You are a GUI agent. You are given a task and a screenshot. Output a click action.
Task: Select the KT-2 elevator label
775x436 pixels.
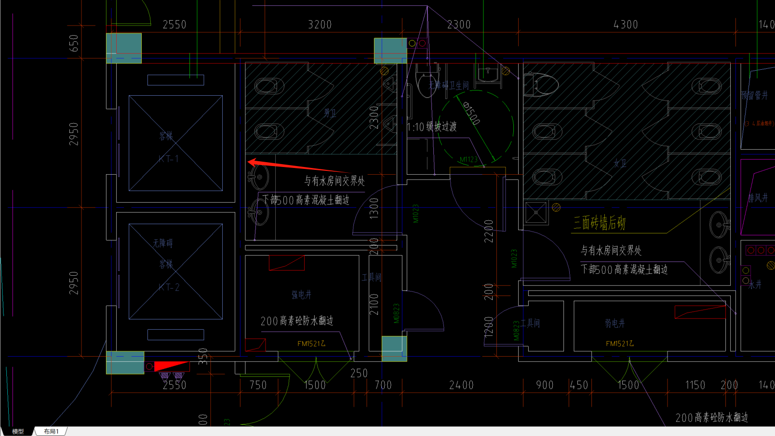[169, 287]
